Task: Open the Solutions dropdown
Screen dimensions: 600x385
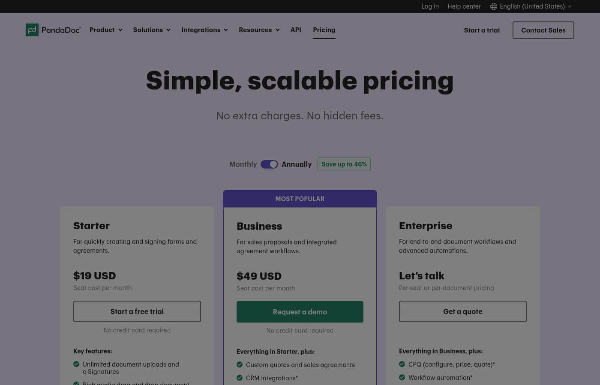Action: point(152,30)
